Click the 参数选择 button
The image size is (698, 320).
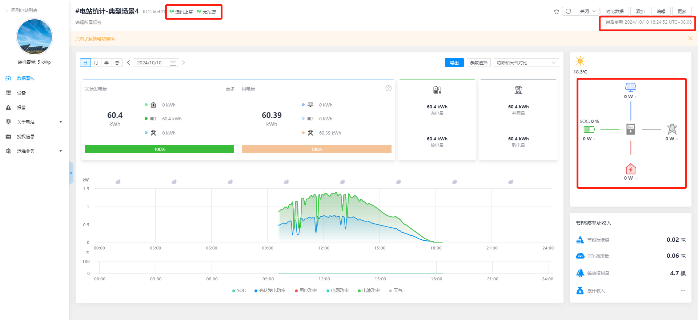[478, 63]
